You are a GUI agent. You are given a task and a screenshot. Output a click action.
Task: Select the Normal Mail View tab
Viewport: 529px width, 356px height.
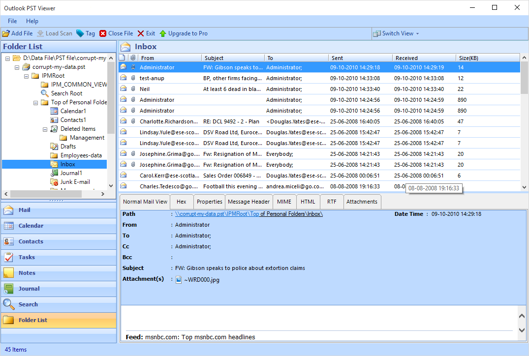click(x=145, y=202)
